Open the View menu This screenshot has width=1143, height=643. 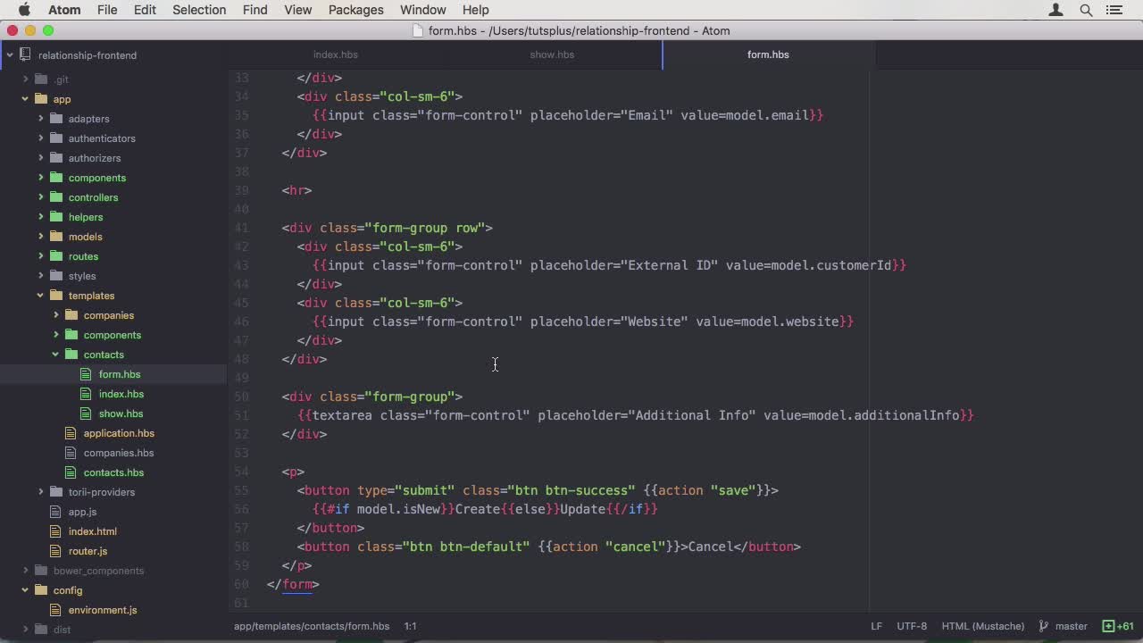[298, 10]
